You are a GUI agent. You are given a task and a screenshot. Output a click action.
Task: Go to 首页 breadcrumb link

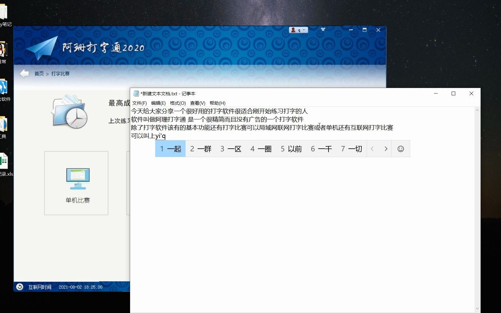[x=39, y=74]
